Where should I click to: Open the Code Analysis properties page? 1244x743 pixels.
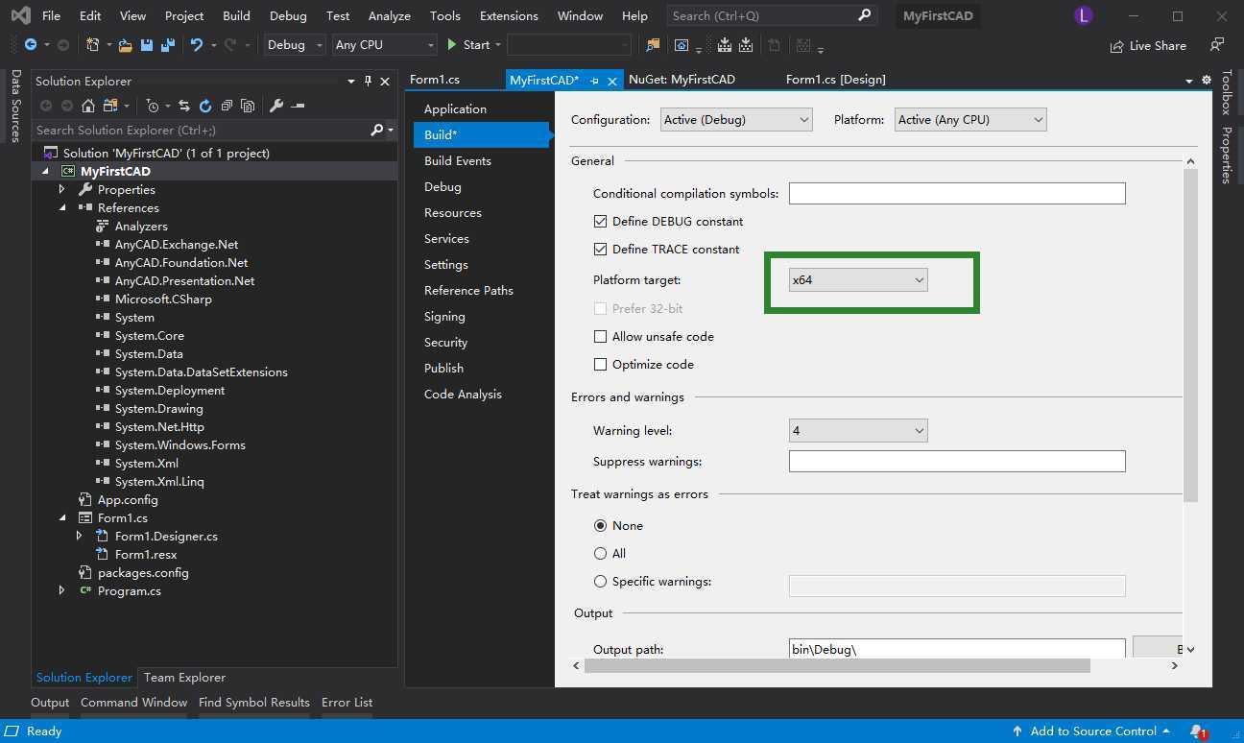point(463,394)
